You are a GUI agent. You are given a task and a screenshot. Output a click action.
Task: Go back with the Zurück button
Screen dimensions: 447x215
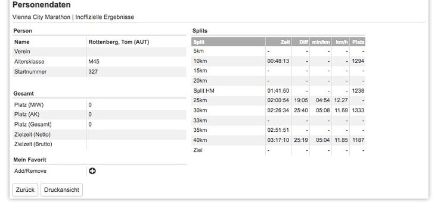tap(25, 190)
